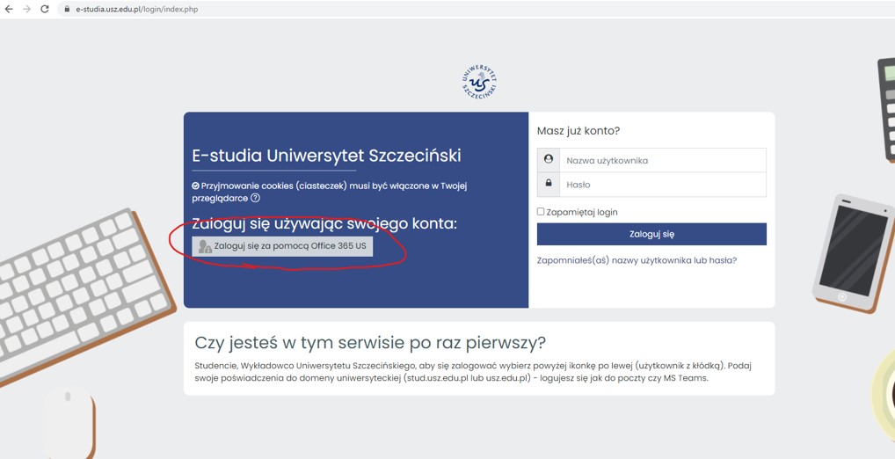Focus the Nazwa użytkownika field
The width and height of the screenshot is (895, 459).
(662, 160)
